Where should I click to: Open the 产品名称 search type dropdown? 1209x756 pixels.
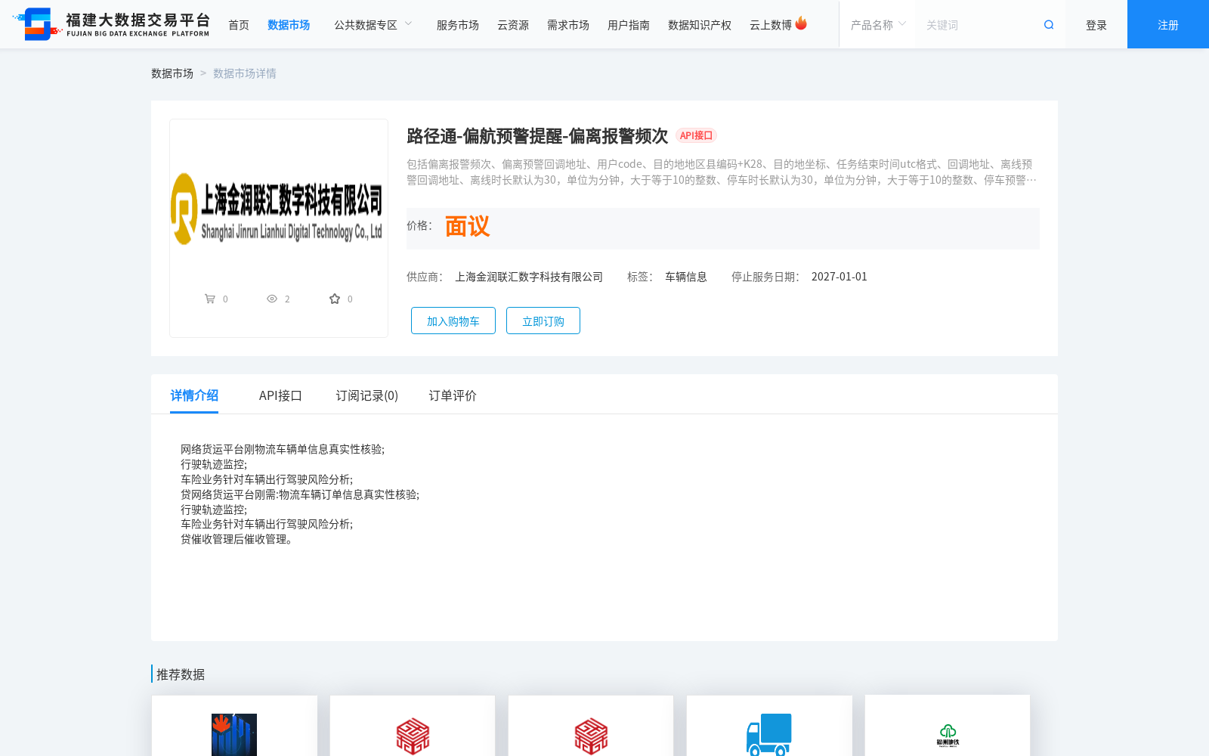pyautogui.click(x=878, y=25)
